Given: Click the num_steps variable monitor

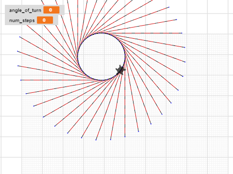Looking at the screenshot, I should click(x=32, y=20).
